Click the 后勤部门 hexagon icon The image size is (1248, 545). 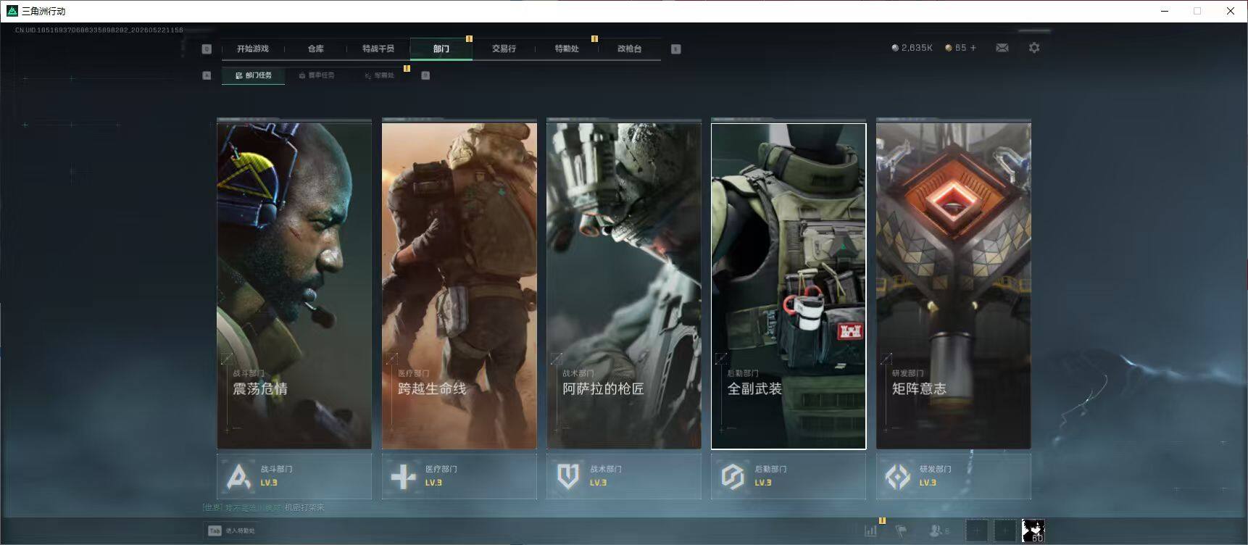(x=733, y=476)
